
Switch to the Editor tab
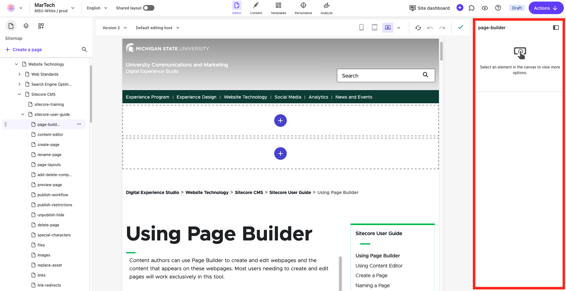(x=237, y=8)
